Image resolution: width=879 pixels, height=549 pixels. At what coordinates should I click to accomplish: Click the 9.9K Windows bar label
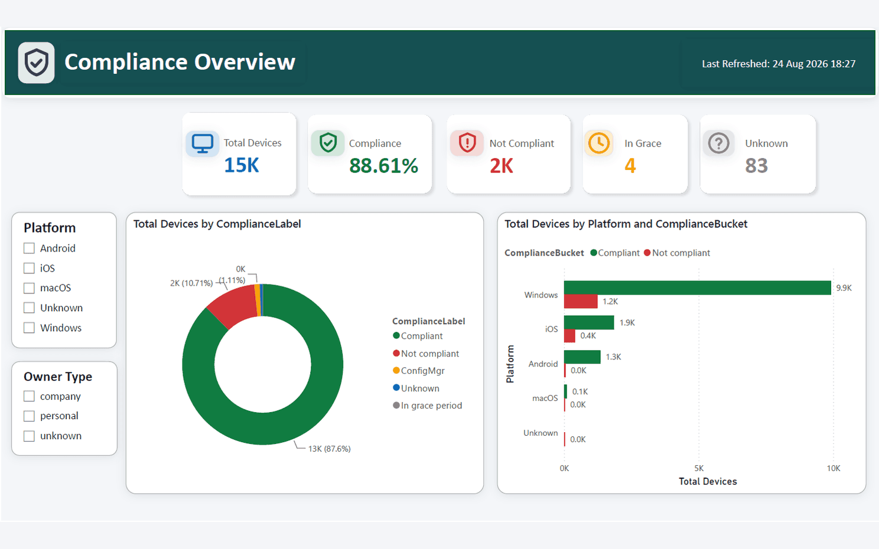pyautogui.click(x=844, y=288)
